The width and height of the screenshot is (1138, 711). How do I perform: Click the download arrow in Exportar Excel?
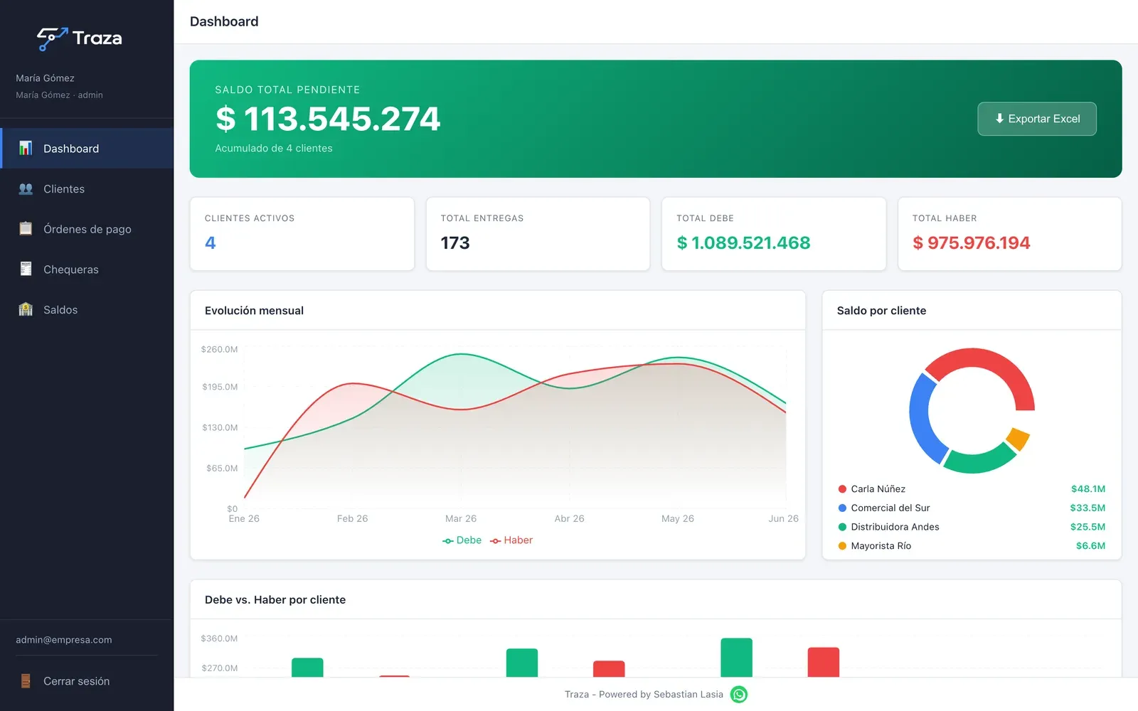pyautogui.click(x=999, y=119)
